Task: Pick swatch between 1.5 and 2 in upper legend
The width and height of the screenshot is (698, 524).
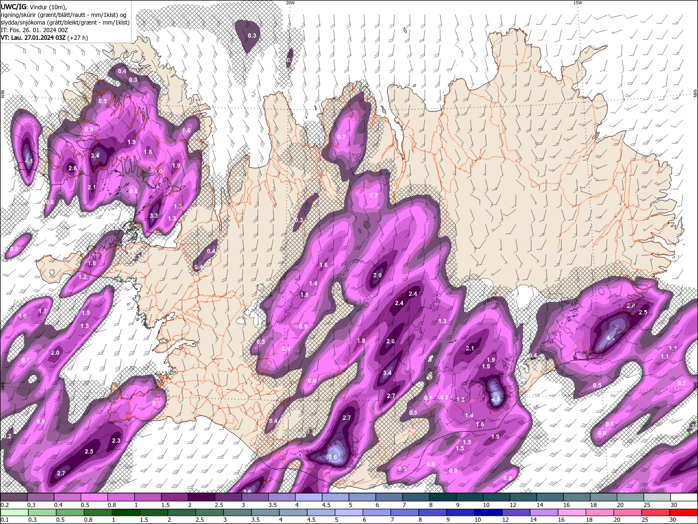Action: pos(174,497)
